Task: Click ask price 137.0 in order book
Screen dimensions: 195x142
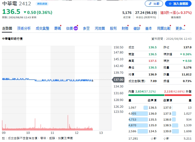Action: click(167, 108)
